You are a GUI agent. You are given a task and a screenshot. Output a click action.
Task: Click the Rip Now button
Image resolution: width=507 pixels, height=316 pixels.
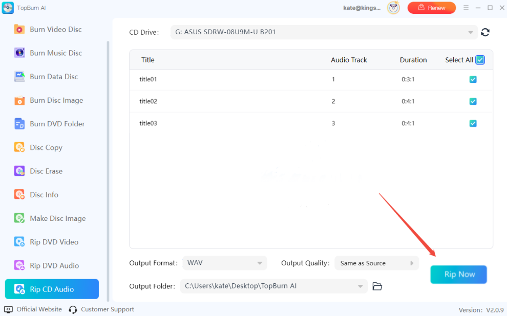pyautogui.click(x=458, y=275)
